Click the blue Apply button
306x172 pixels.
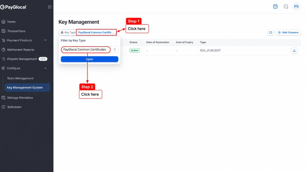(90, 59)
